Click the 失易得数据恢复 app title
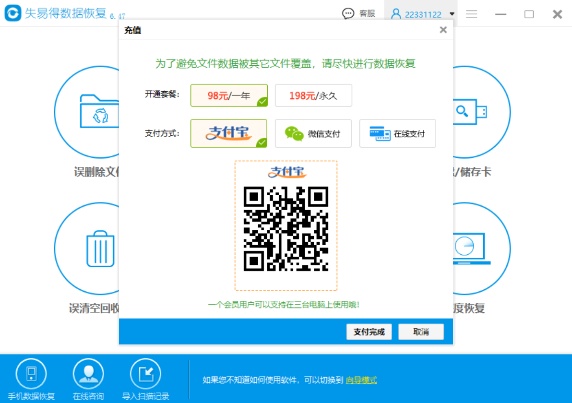This screenshot has height=403, width=572. pos(66,13)
